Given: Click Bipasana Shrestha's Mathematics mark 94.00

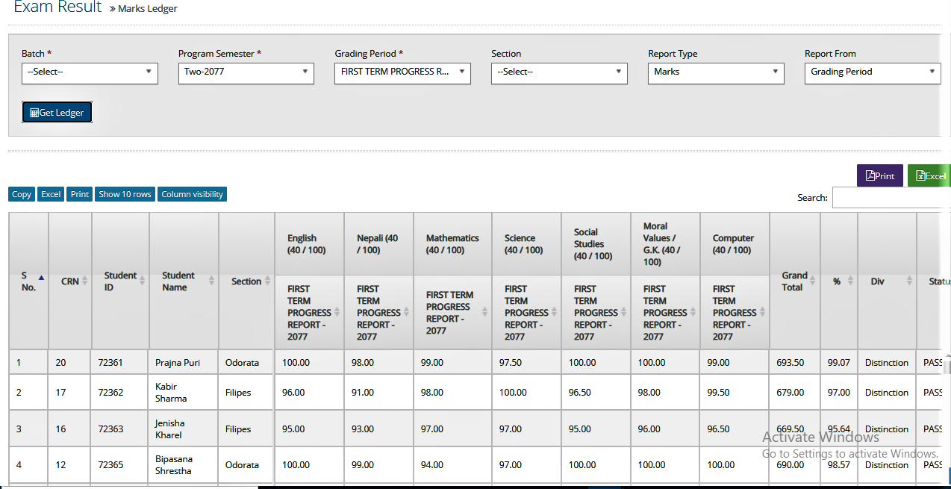Looking at the screenshot, I should click(x=432, y=465).
